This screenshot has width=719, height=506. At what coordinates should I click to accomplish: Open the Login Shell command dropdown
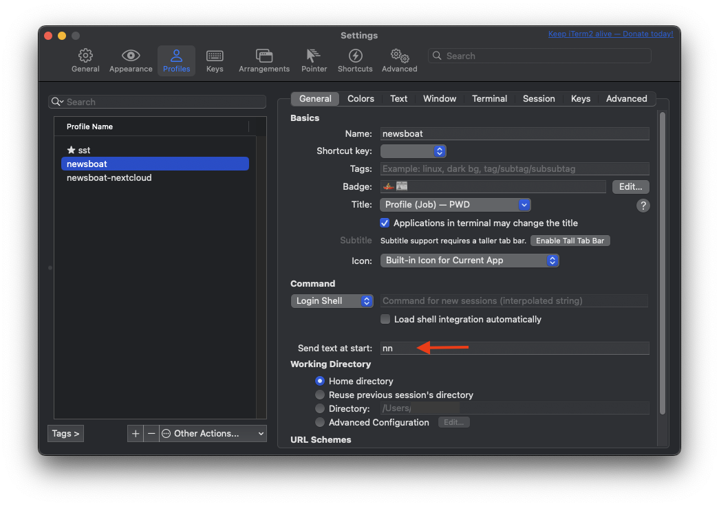click(x=332, y=300)
